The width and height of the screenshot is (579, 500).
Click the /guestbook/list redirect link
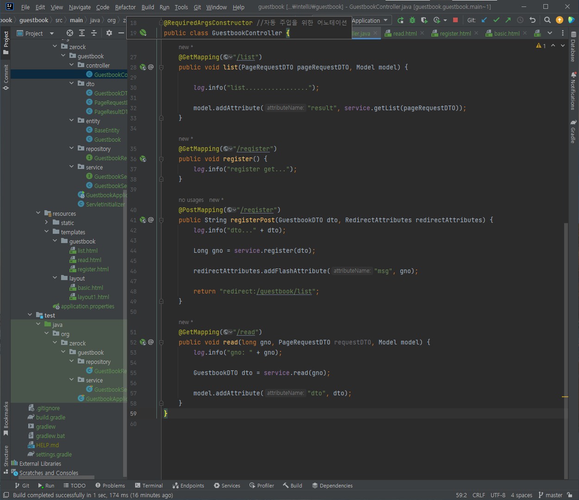pos(284,291)
